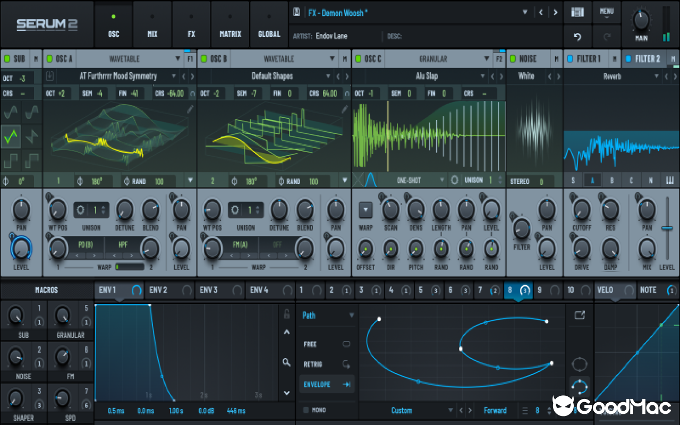Click the magnifier zoom icon beside the envelope display

[286, 363]
